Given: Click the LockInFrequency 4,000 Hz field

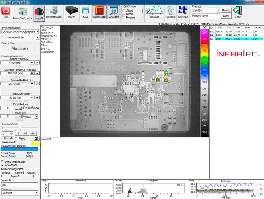Looking at the screenshot, I should [x=15, y=63].
